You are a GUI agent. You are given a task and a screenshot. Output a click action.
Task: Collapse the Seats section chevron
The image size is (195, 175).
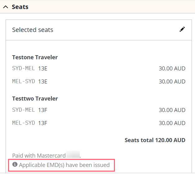coord(6,7)
